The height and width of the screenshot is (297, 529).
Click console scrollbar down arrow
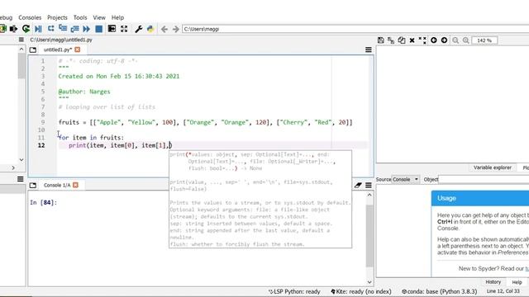pyautogui.click(x=369, y=282)
